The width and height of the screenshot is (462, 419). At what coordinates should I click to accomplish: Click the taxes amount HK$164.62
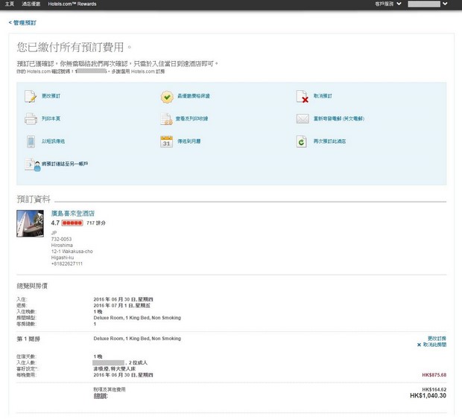click(x=434, y=389)
